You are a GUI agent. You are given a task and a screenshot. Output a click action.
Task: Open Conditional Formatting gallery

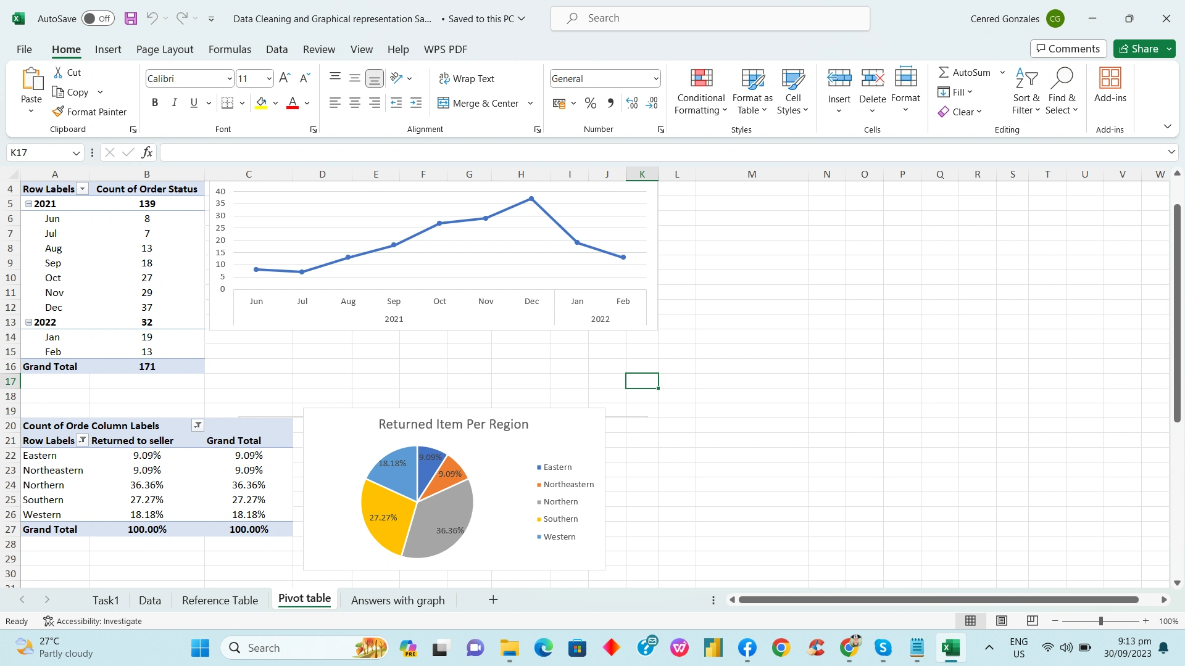pyautogui.click(x=700, y=91)
